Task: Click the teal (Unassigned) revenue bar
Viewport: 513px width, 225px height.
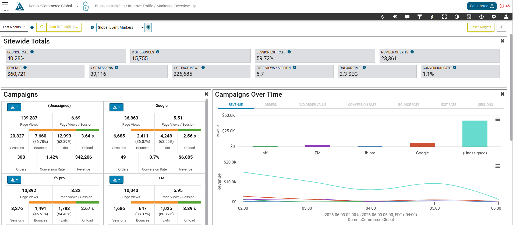Action: pyautogui.click(x=475, y=133)
